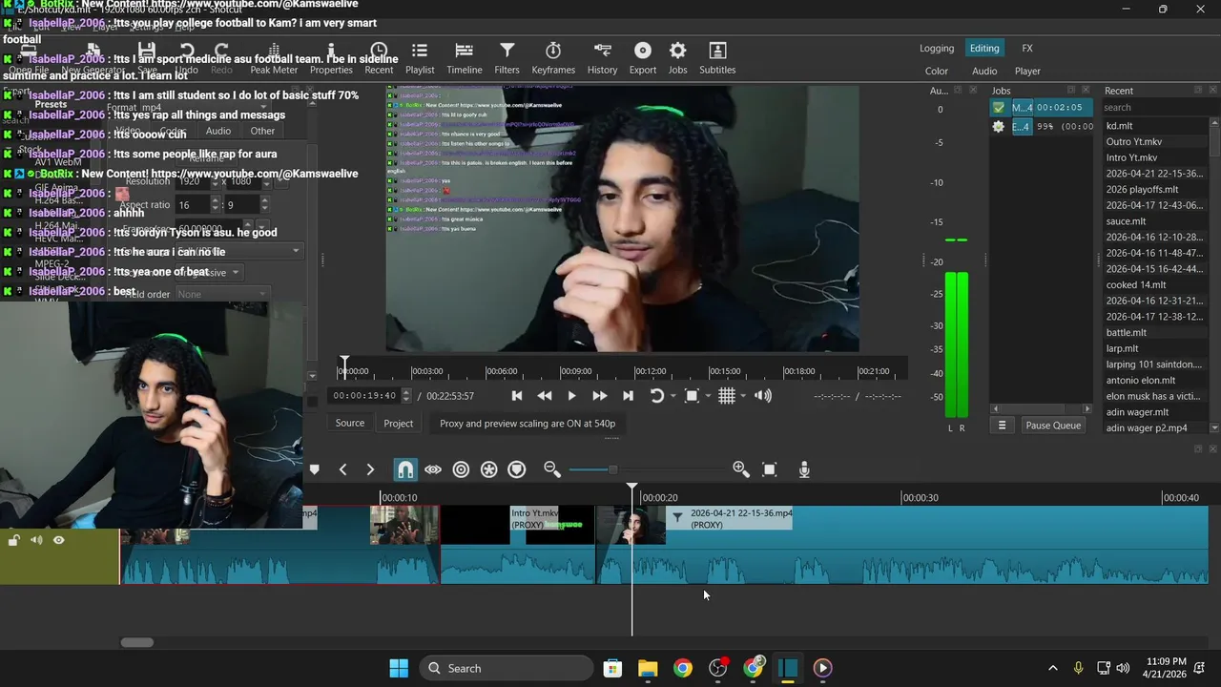The height and width of the screenshot is (687, 1221).
Task: Click the Pause Queue button
Action: click(1053, 426)
